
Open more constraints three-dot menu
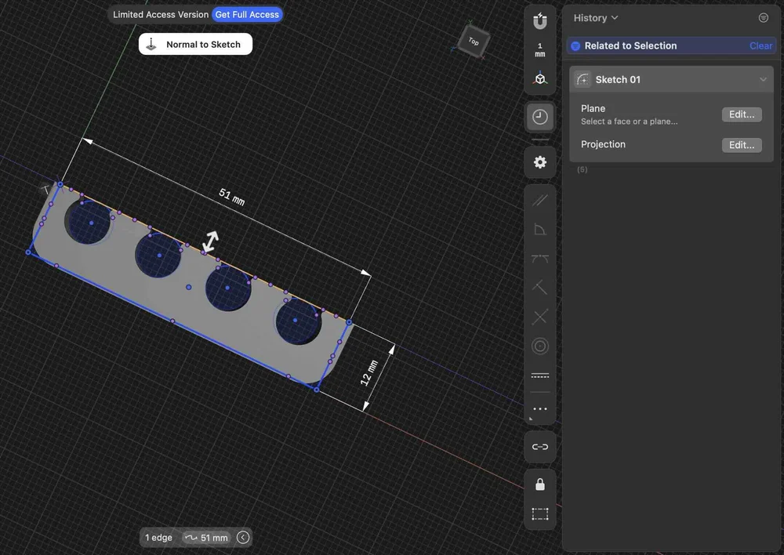539,409
